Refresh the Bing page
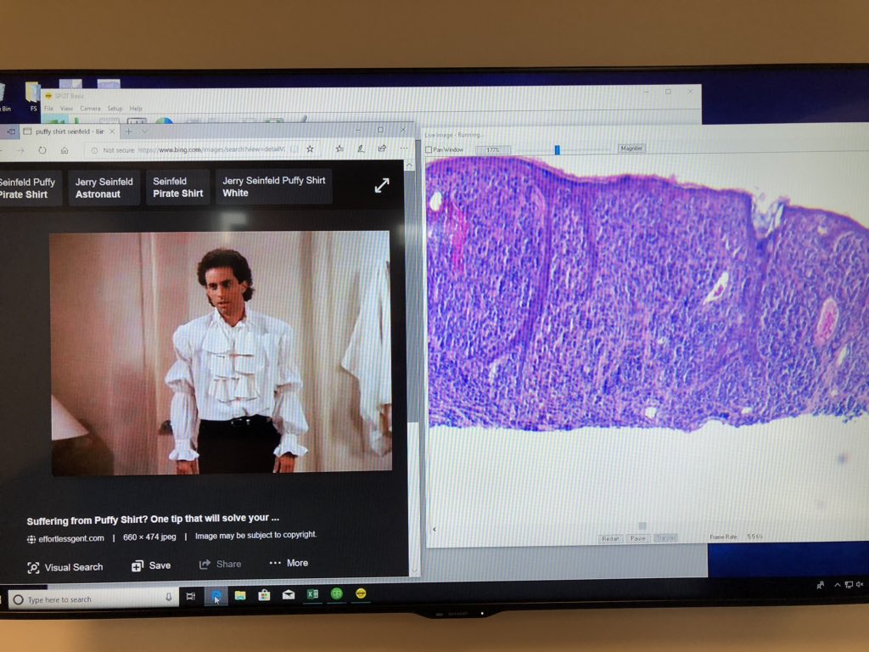 click(x=42, y=150)
